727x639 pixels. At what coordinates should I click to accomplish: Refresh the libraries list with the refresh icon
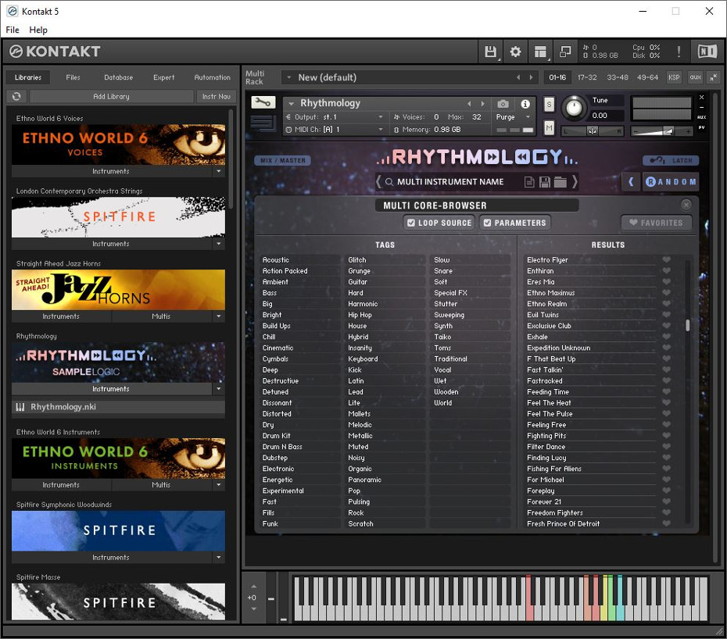16,96
